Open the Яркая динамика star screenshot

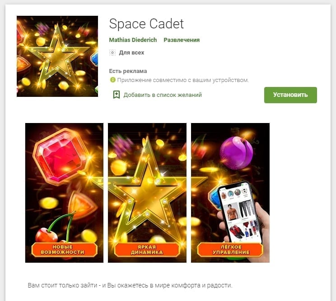pyautogui.click(x=147, y=192)
